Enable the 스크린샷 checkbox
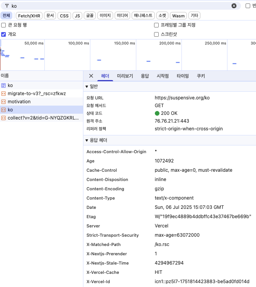256x287 pixels. click(x=156, y=34)
